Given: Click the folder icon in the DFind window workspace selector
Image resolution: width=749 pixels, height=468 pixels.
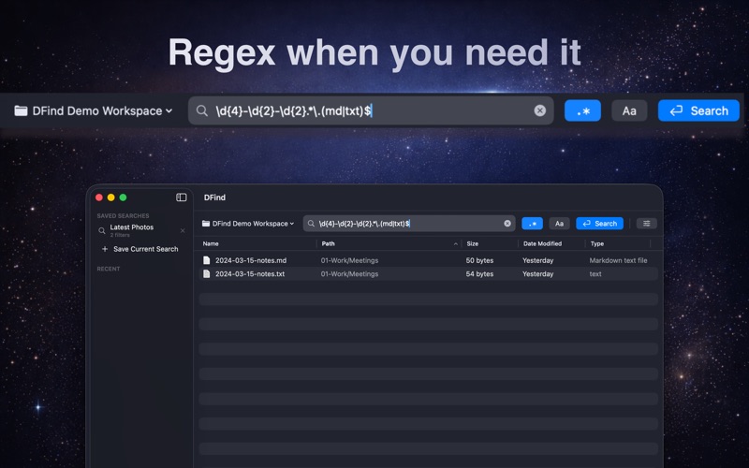Looking at the screenshot, I should (x=206, y=224).
